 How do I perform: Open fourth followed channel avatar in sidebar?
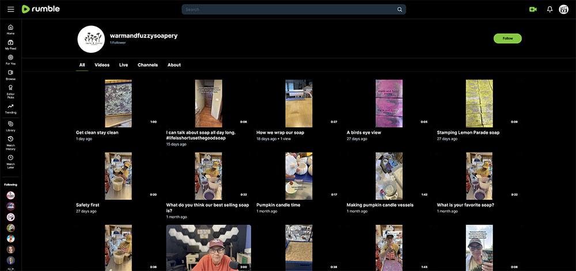[10, 228]
